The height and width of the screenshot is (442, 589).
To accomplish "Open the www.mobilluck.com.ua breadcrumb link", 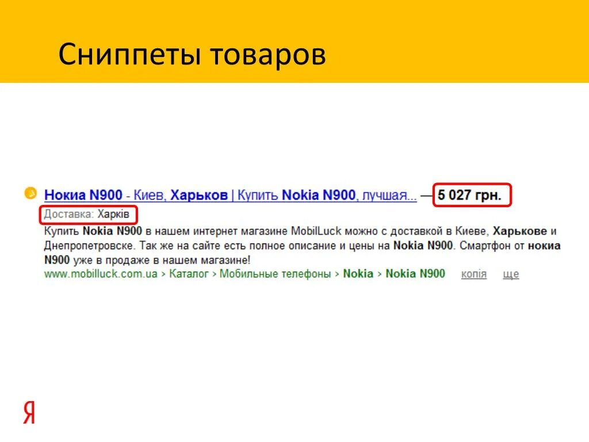I will pos(101,273).
